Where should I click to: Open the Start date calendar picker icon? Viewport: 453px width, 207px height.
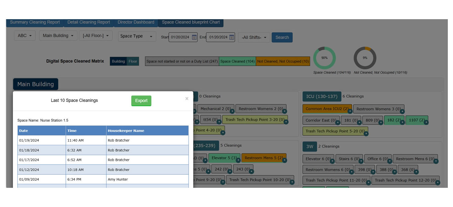tap(194, 37)
